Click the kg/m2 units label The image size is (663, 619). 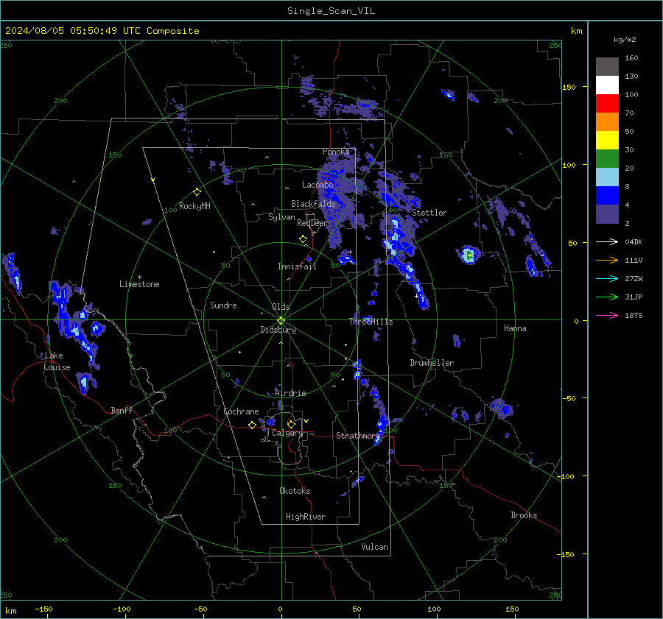point(625,40)
